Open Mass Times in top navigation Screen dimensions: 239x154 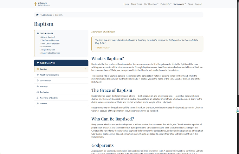[x=137, y=4]
